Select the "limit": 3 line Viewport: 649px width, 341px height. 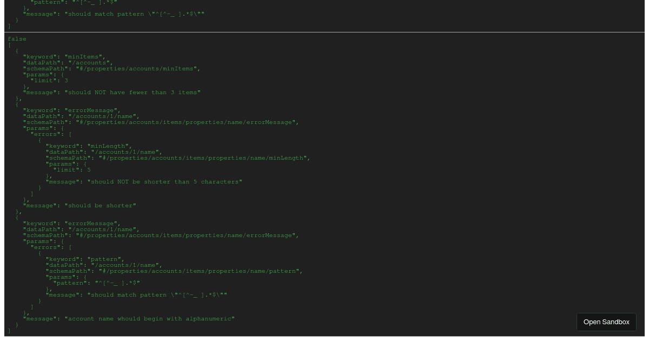[x=49, y=81]
